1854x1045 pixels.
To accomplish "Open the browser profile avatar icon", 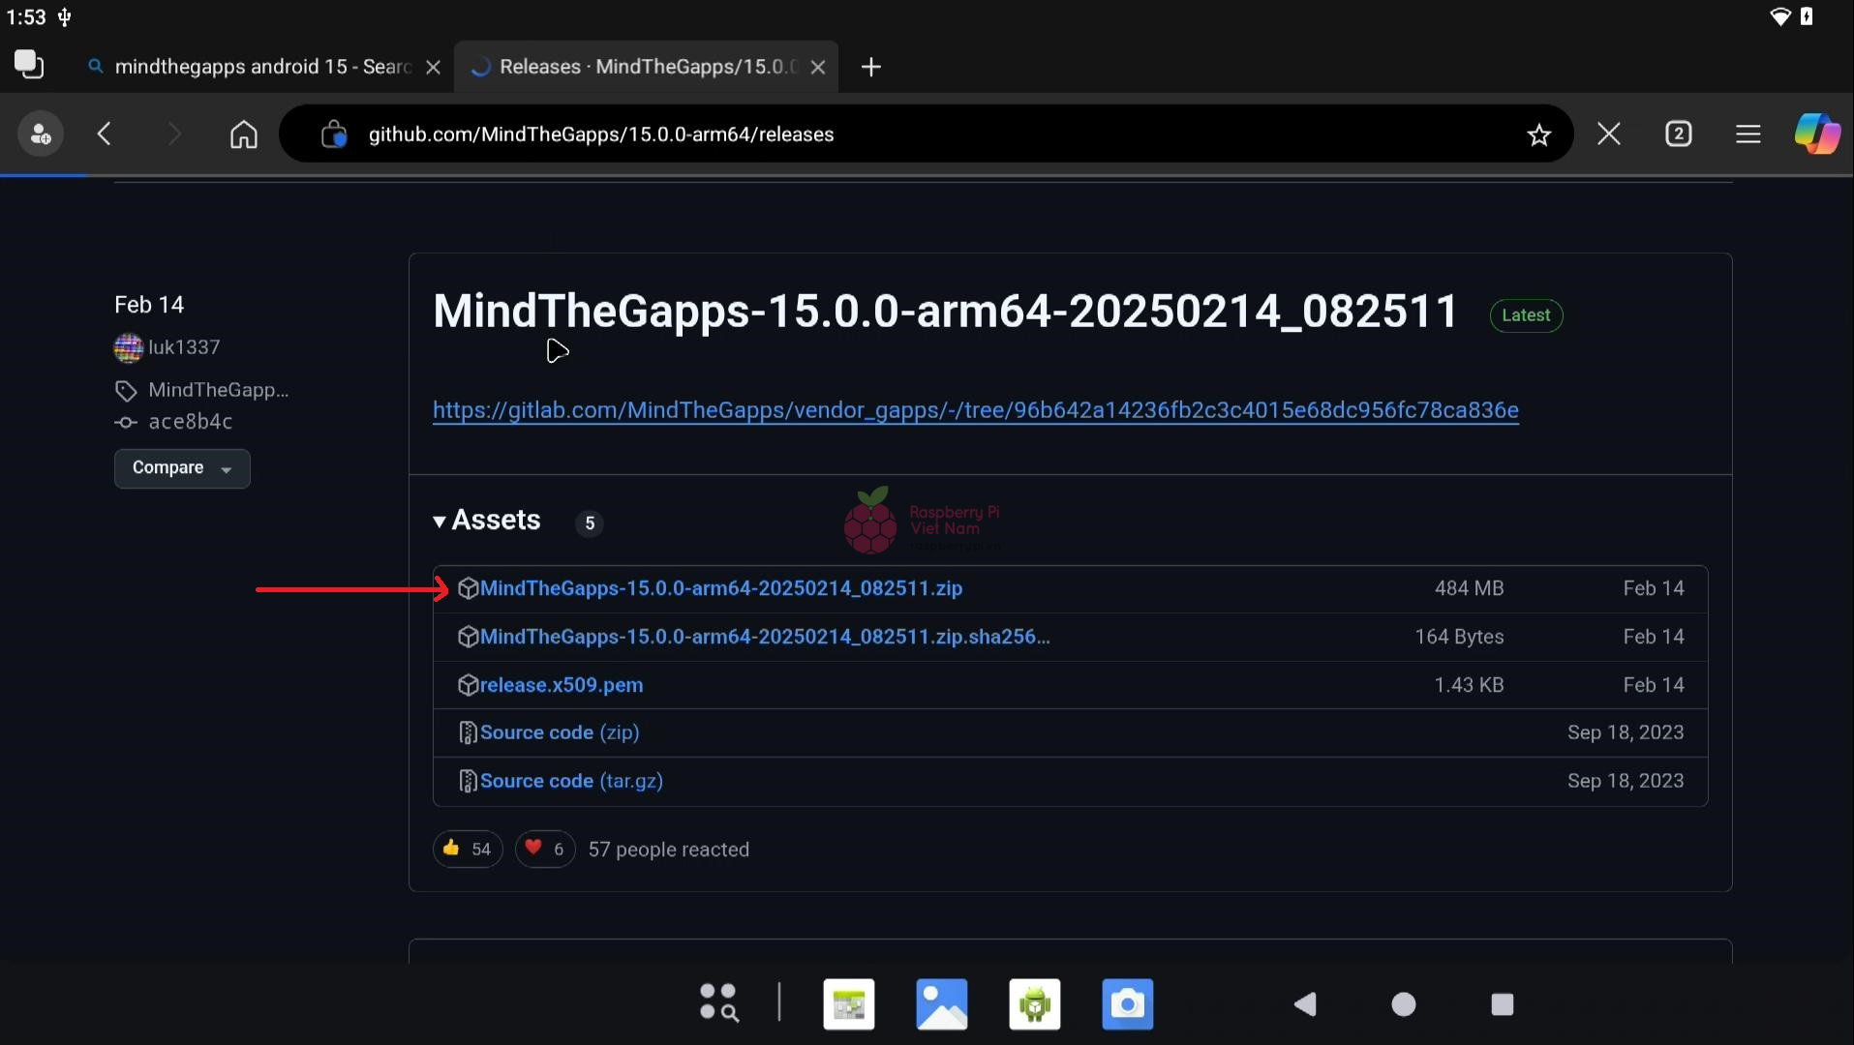I will [41, 134].
